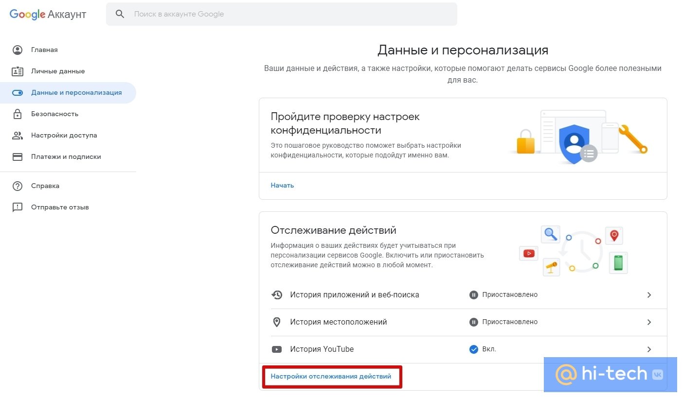Click pause icon beside location history status

coord(473,322)
